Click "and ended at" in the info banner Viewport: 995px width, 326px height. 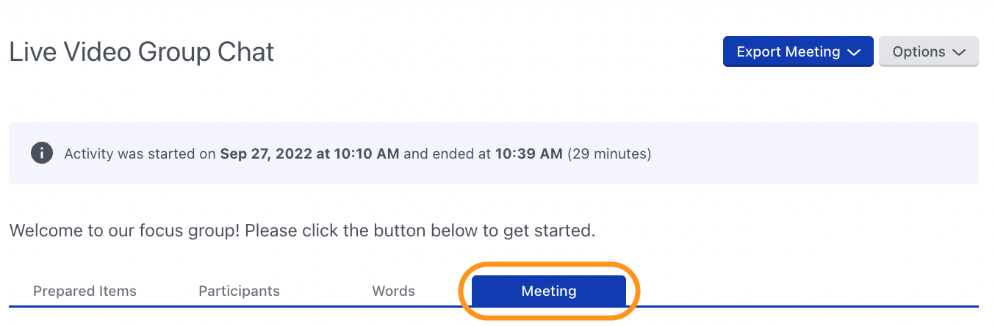(448, 154)
